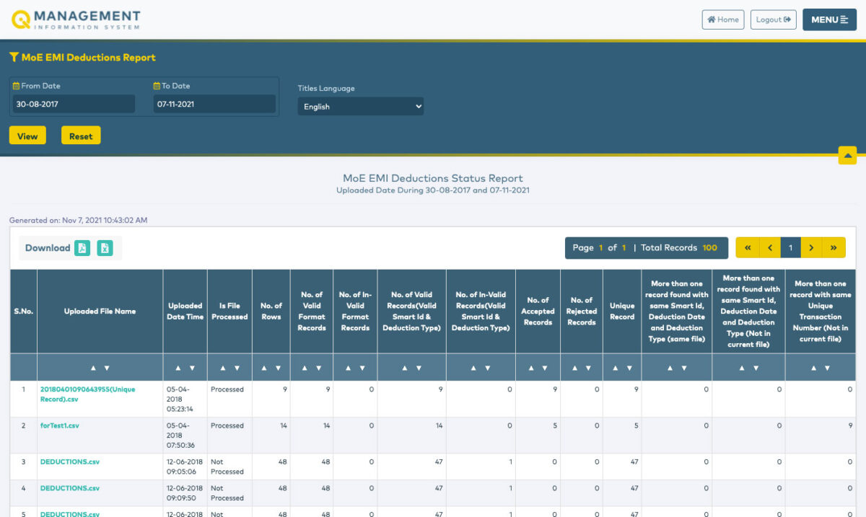Reset the report filters
Viewport: 866px width, 517px height.
(81, 136)
